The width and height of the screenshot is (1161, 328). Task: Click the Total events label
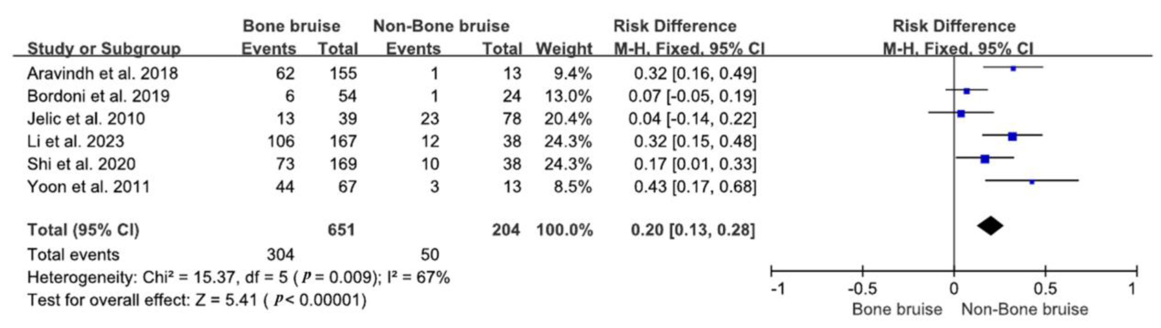[73, 255]
